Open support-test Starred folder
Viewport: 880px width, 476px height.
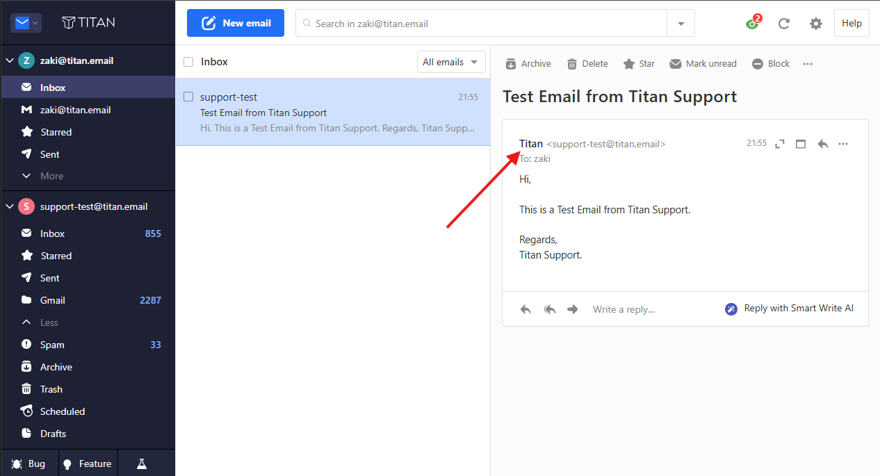(88, 256)
